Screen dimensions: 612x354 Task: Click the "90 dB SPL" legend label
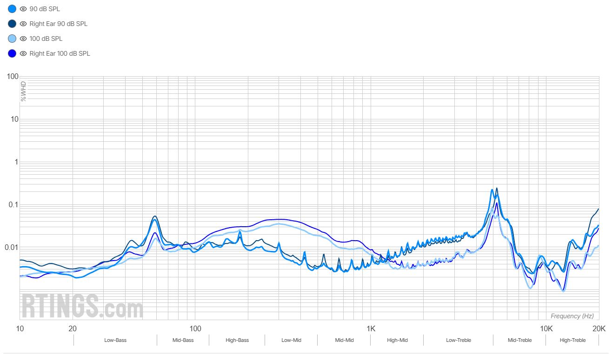(45, 9)
